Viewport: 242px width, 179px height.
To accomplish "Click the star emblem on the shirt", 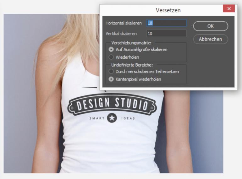I will click(112, 118).
